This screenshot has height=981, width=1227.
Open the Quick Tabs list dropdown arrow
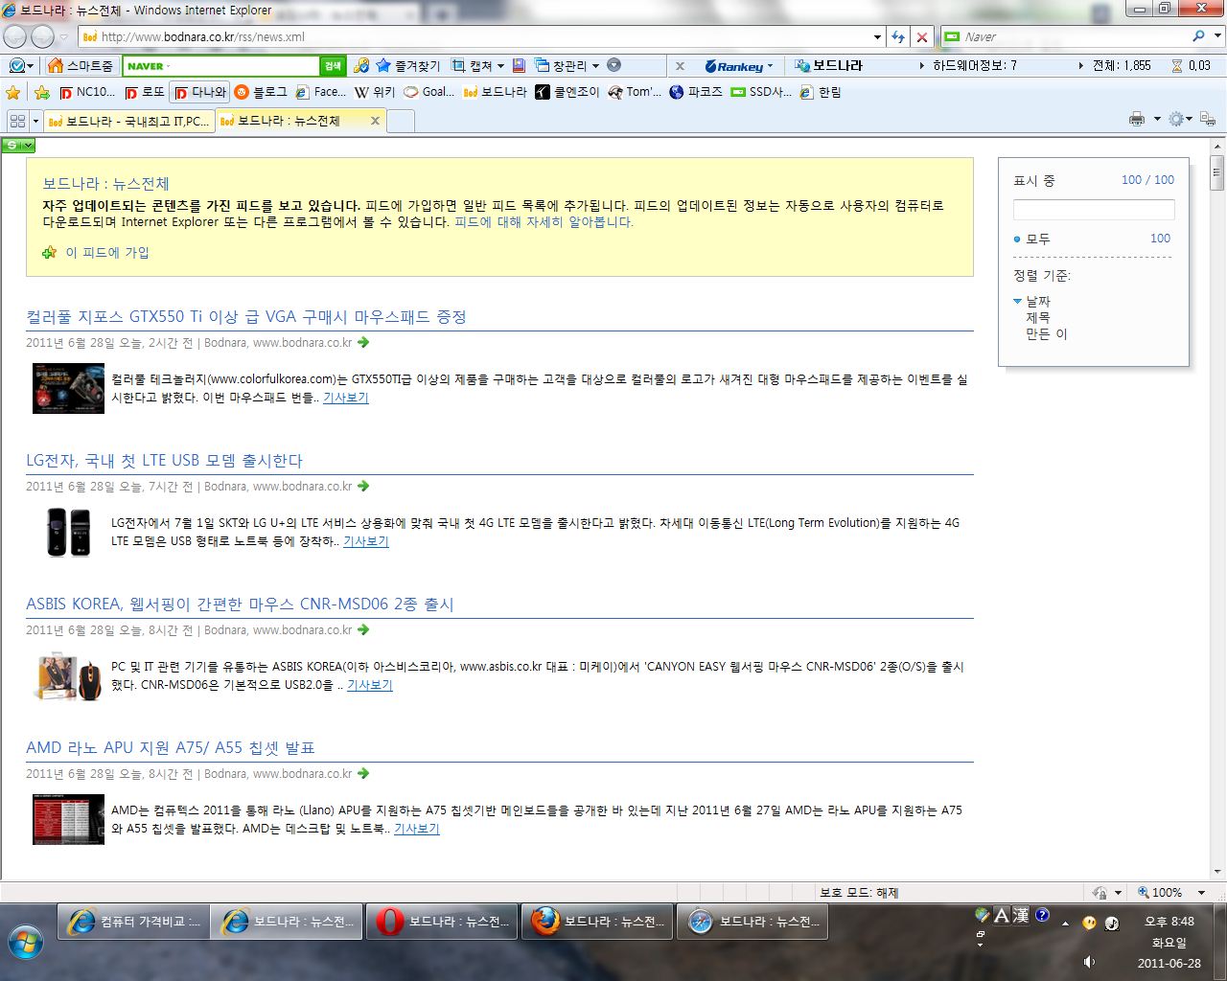35,121
